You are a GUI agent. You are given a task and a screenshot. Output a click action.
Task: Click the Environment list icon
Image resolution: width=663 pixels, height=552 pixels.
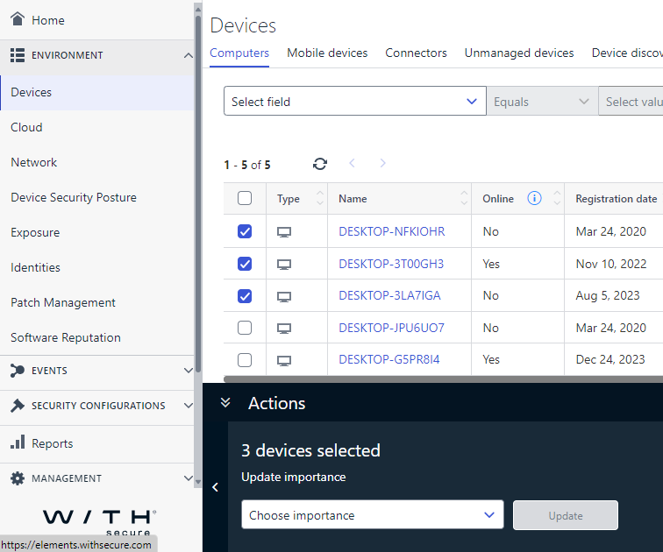(x=18, y=55)
